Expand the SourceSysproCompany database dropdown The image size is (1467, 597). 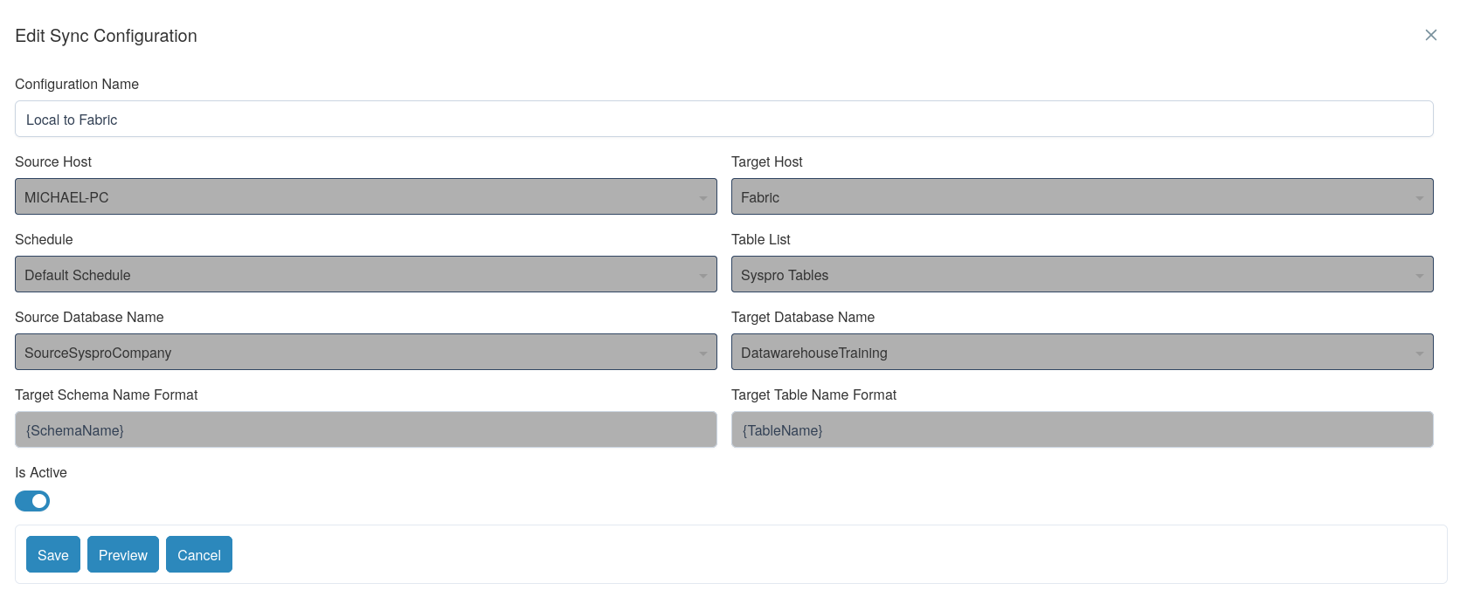365,352
